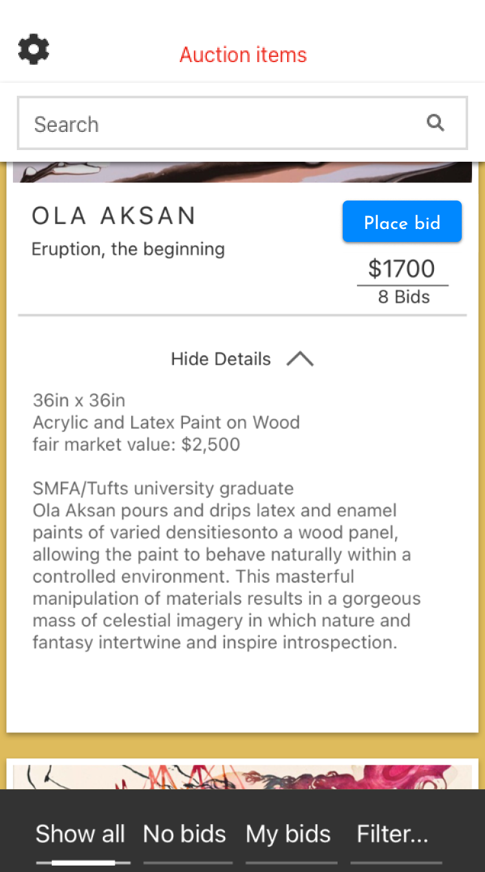485x872 pixels.
Task: Click the magnifying glass search icon
Action: coord(436,123)
